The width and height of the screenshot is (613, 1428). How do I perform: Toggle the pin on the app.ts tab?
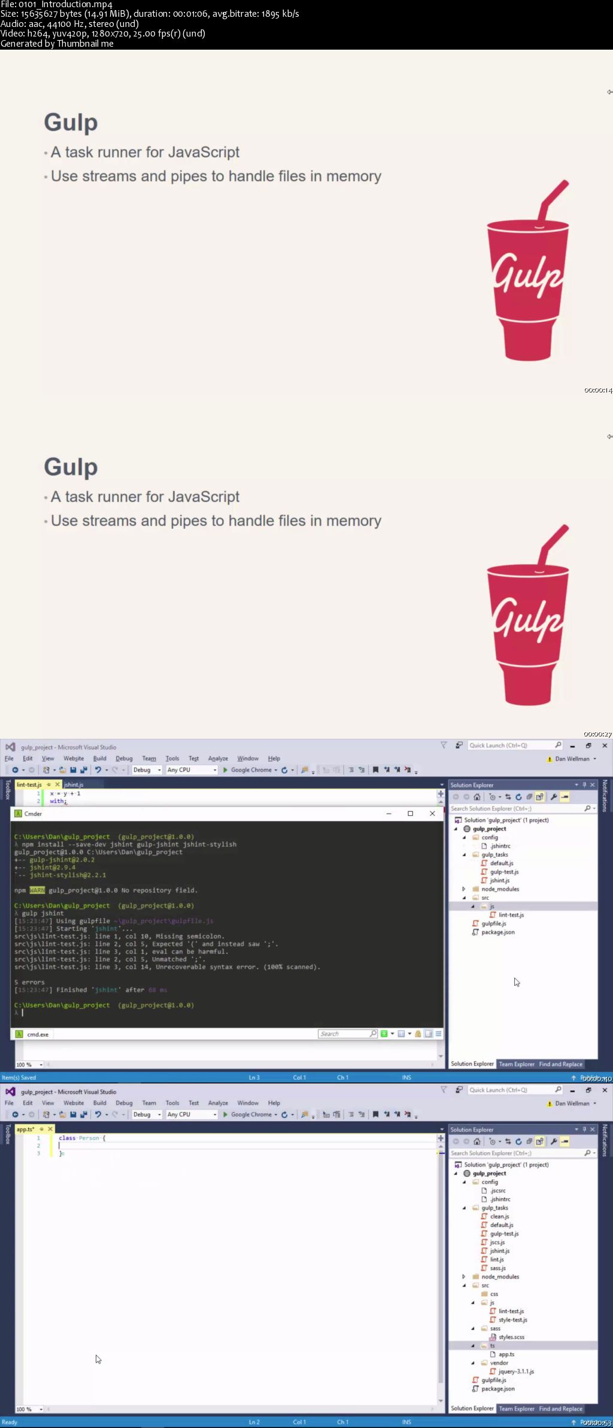coord(41,1129)
